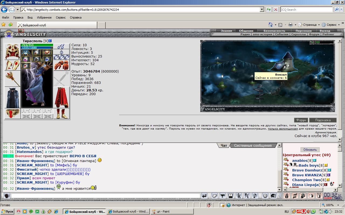Expand the Страница page menu dropdown
345x215 pixels.
(319, 25)
